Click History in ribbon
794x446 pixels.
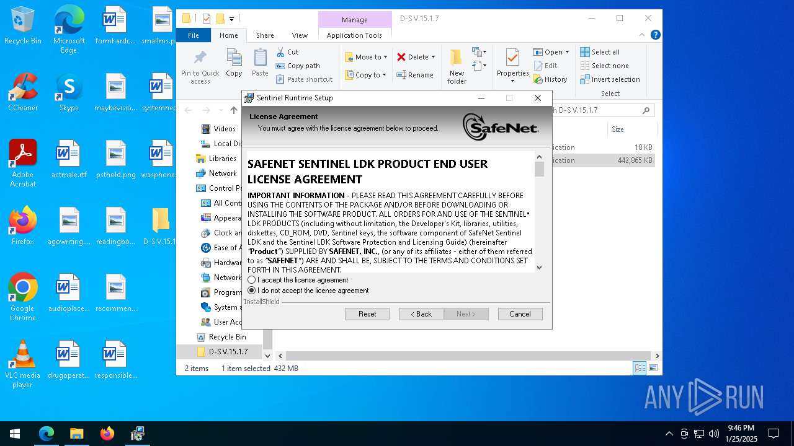pos(550,79)
